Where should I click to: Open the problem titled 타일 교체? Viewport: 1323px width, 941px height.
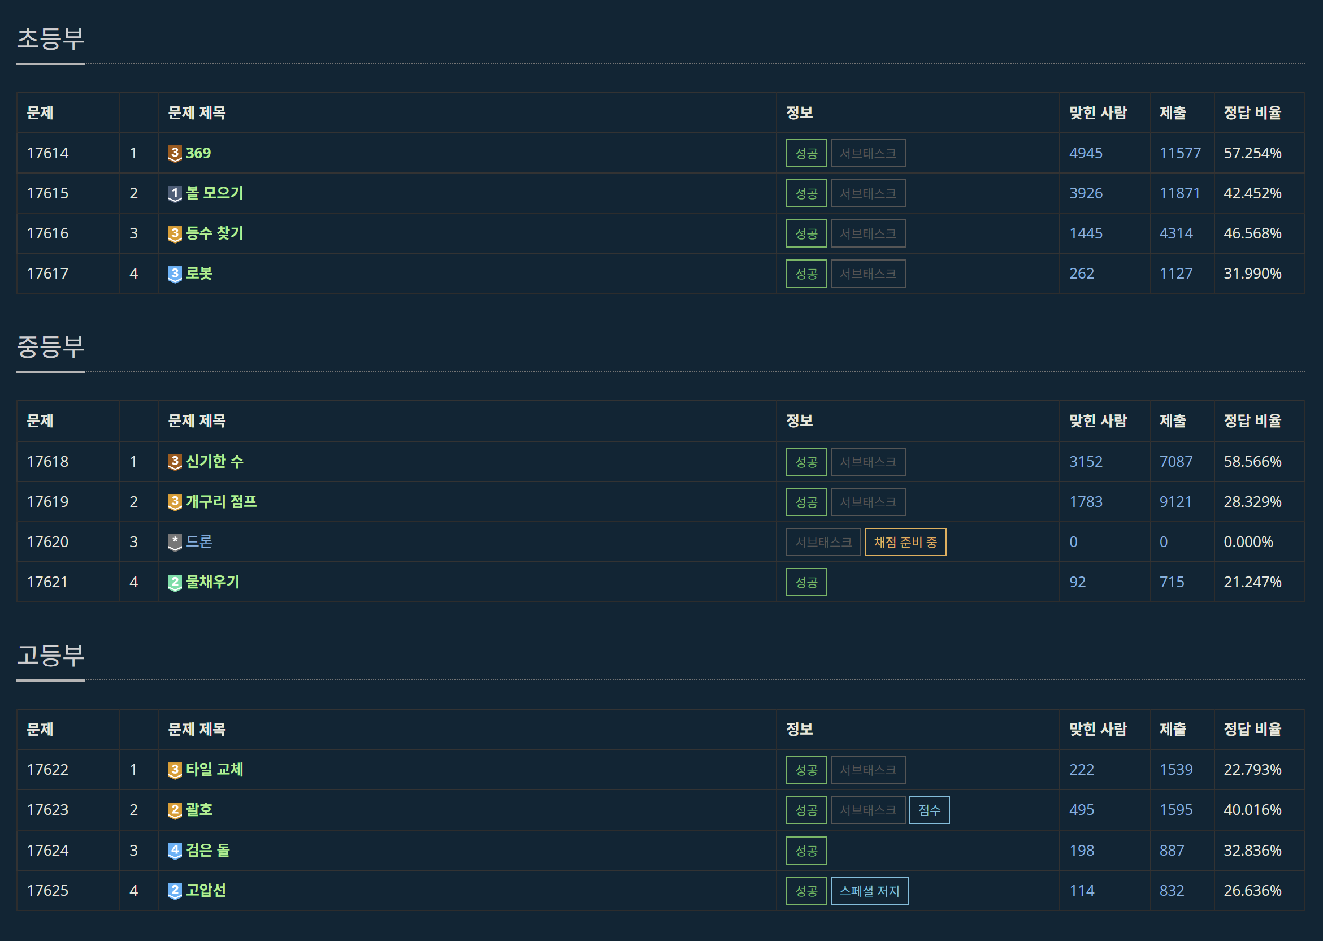(x=214, y=770)
